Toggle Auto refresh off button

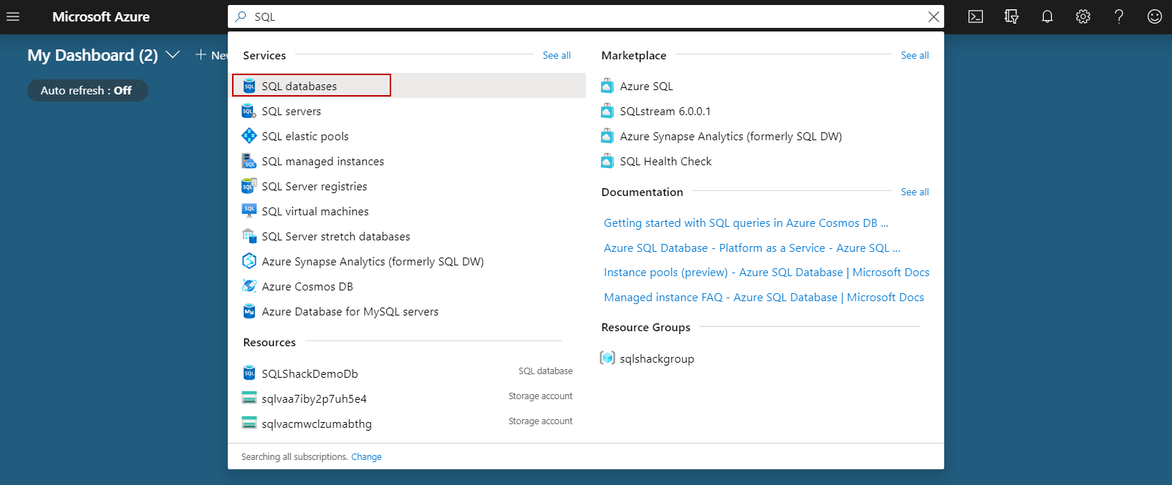pos(87,91)
